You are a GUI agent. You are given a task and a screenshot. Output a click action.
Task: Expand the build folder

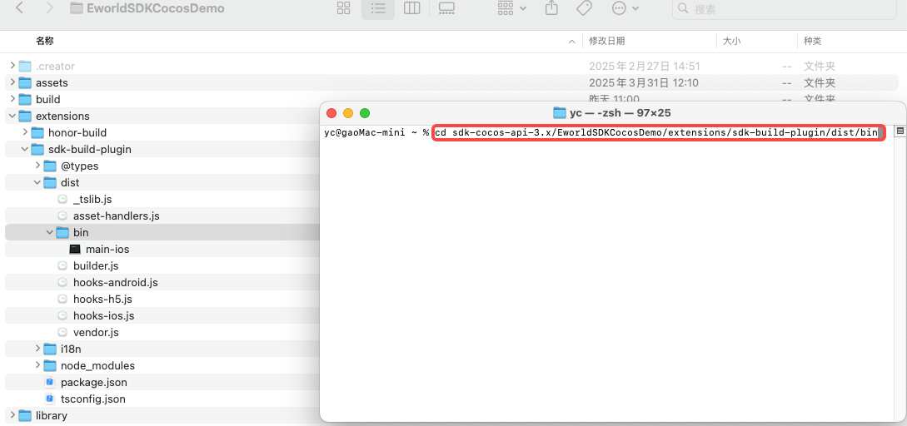point(12,99)
